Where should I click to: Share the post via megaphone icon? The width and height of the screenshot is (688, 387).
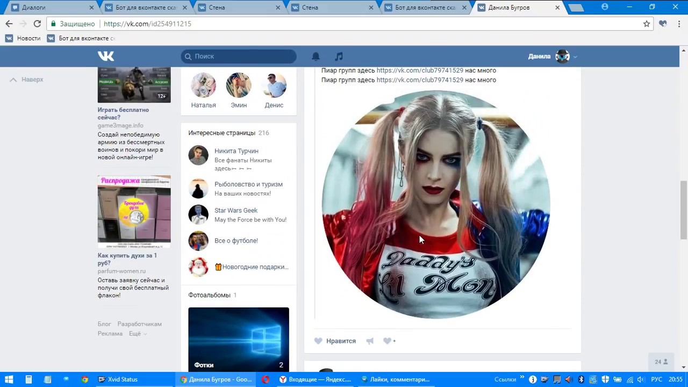[x=370, y=341]
